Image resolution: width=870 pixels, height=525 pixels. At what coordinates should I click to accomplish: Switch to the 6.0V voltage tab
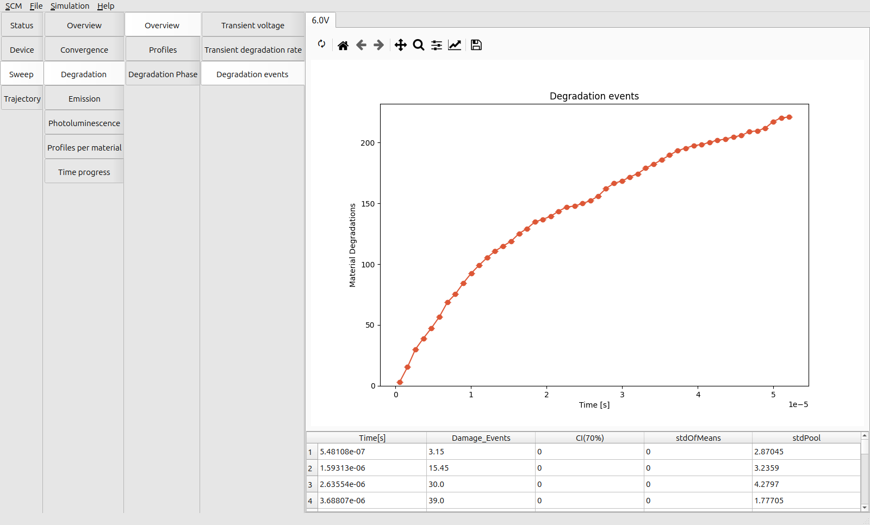click(x=320, y=20)
